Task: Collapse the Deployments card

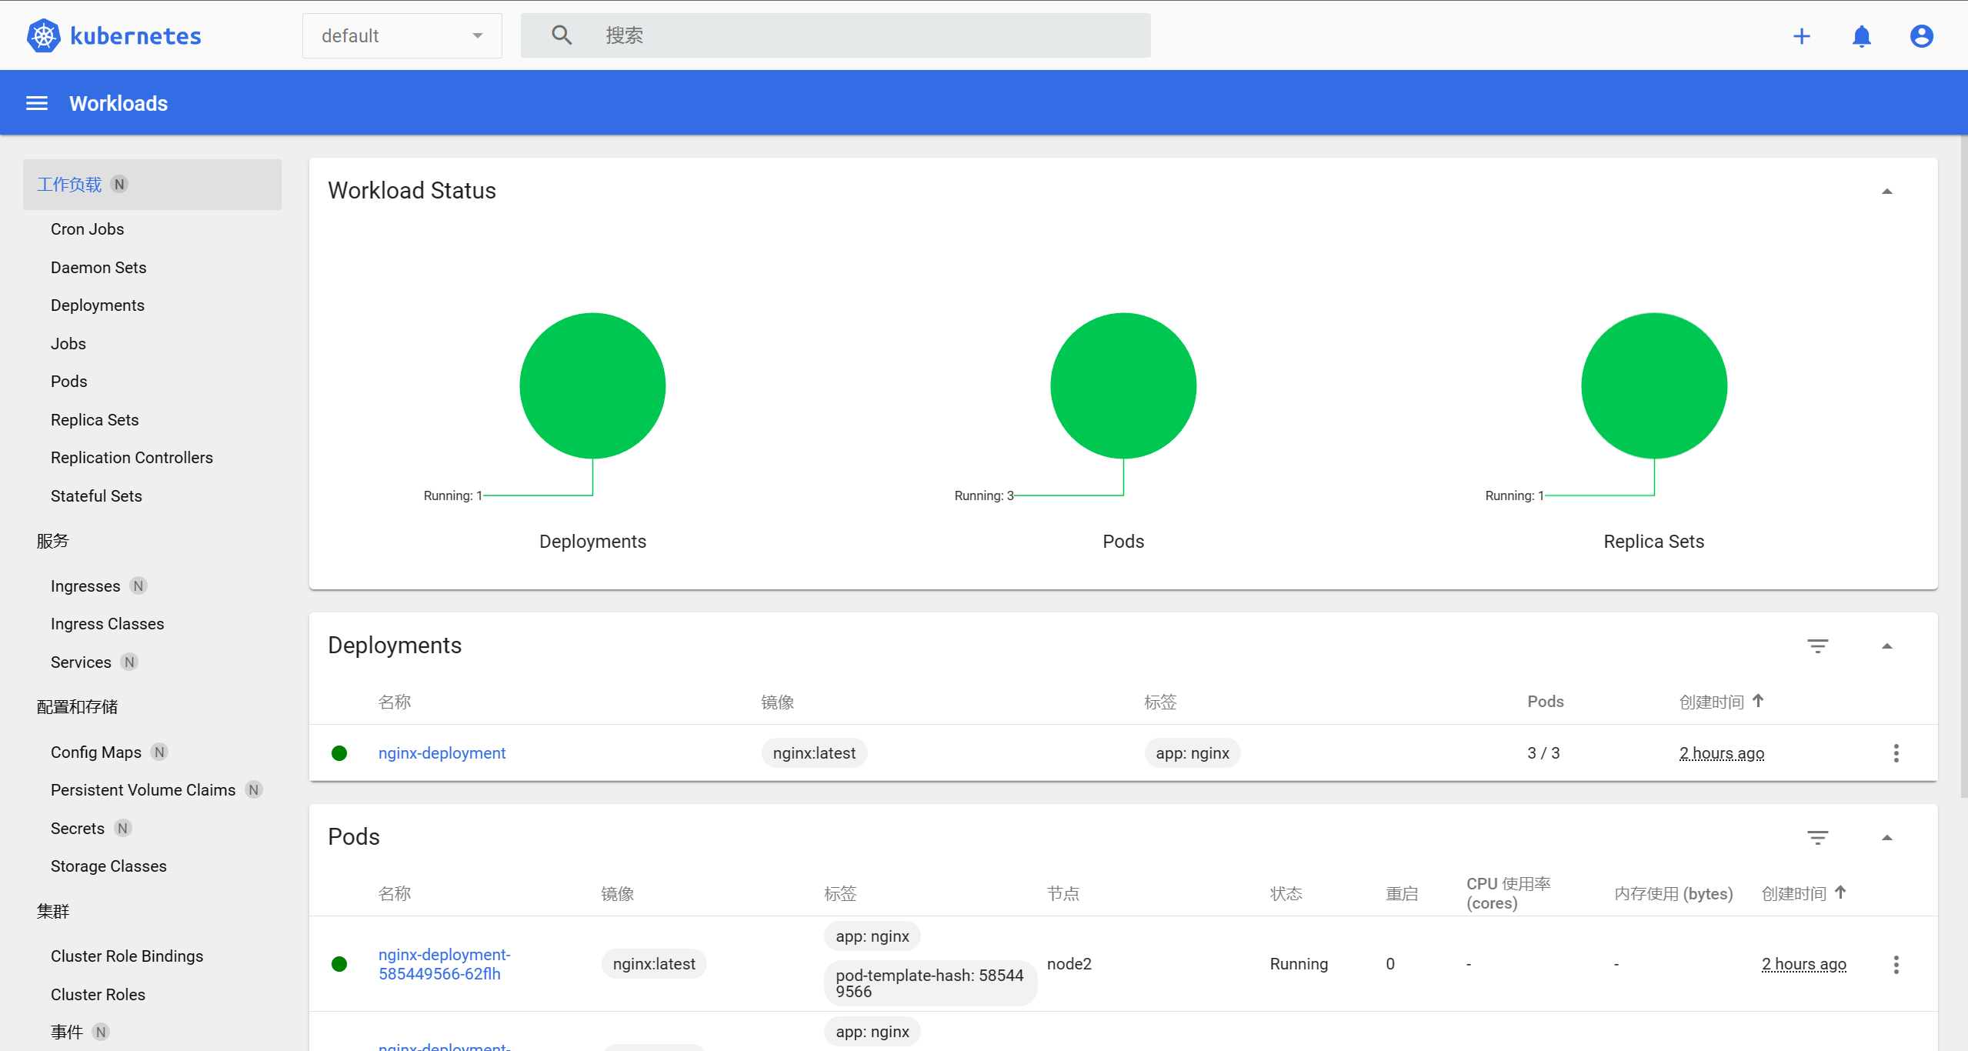Action: 1887,646
